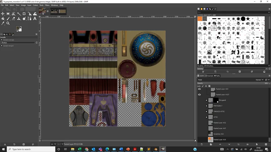Reset colors to default black and white
This screenshot has height=152, width=271.
[x=17, y=31]
